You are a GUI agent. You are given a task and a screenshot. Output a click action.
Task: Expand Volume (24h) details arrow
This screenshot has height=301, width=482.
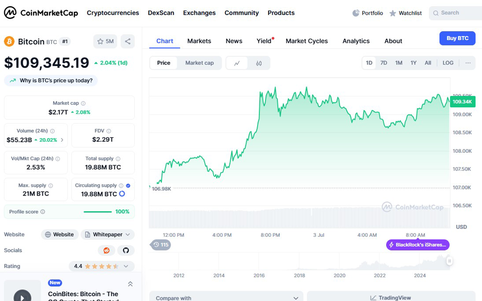click(x=62, y=140)
